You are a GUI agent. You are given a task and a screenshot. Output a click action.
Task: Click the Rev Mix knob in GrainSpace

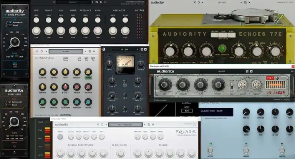tap(88, 102)
